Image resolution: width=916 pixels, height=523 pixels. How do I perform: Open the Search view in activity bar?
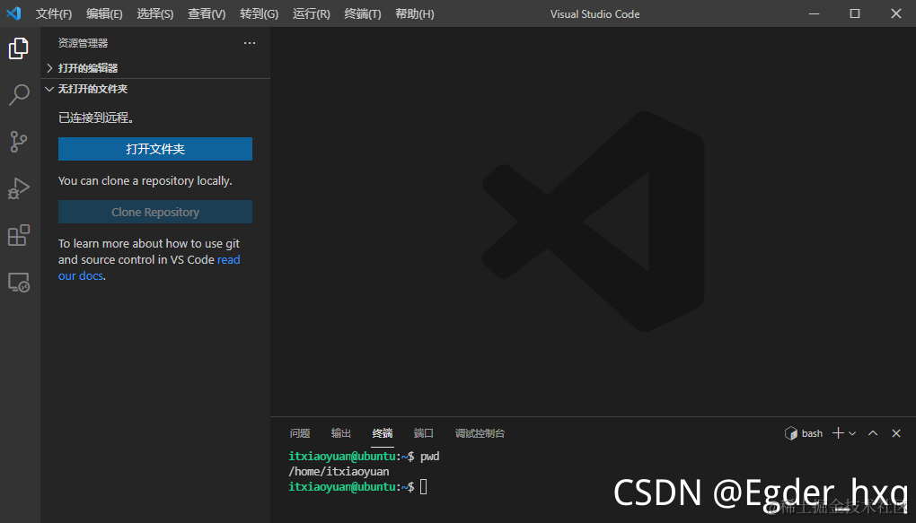[19, 94]
